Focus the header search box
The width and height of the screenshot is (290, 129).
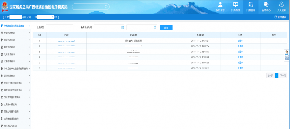pyautogui.click(x=90, y=7)
